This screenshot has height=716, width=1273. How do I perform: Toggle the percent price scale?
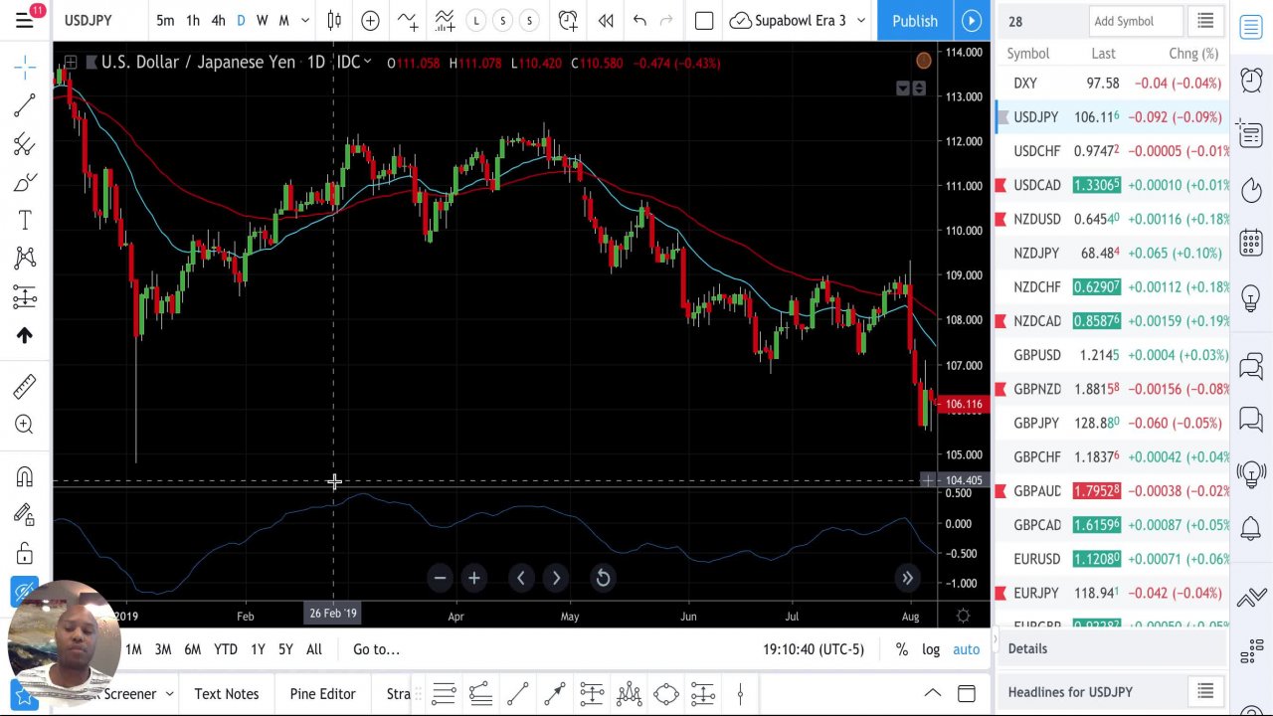pyautogui.click(x=901, y=649)
